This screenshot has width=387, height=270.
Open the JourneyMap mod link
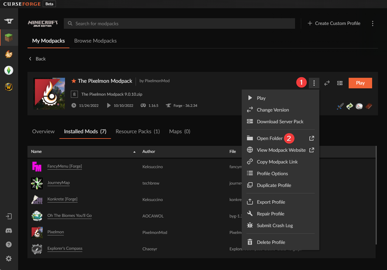(58, 183)
